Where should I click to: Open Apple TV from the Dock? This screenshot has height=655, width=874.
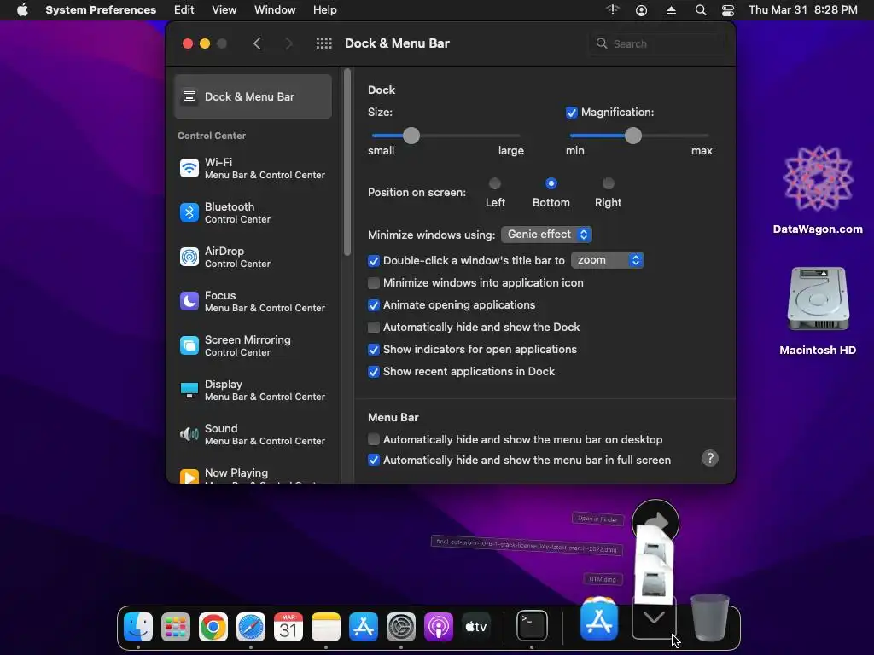(476, 627)
